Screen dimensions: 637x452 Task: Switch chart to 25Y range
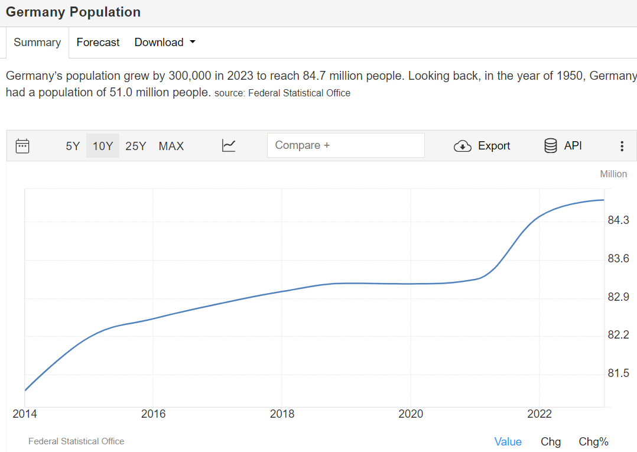[136, 146]
